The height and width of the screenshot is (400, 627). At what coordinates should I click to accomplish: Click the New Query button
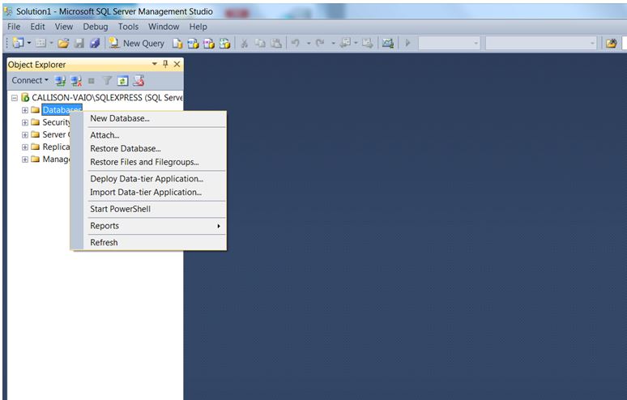[x=137, y=43]
